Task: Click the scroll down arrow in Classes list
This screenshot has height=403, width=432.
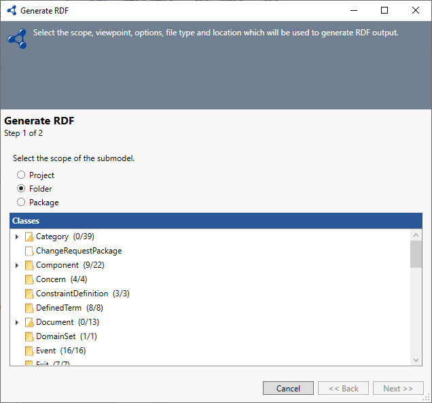Action: click(416, 360)
